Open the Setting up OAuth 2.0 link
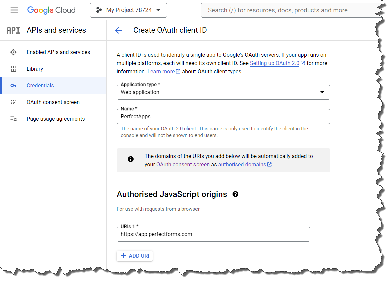 click(275, 63)
